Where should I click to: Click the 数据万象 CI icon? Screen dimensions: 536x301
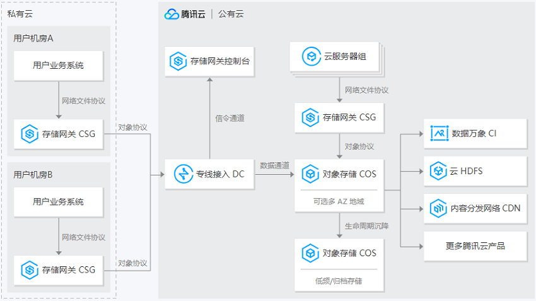click(x=440, y=133)
